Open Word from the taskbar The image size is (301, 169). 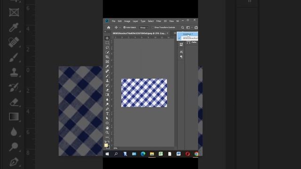179,154
